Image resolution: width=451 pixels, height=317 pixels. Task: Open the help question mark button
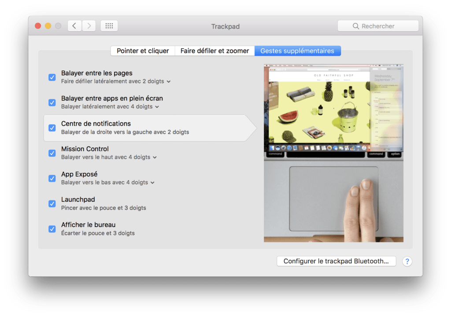pyautogui.click(x=407, y=261)
